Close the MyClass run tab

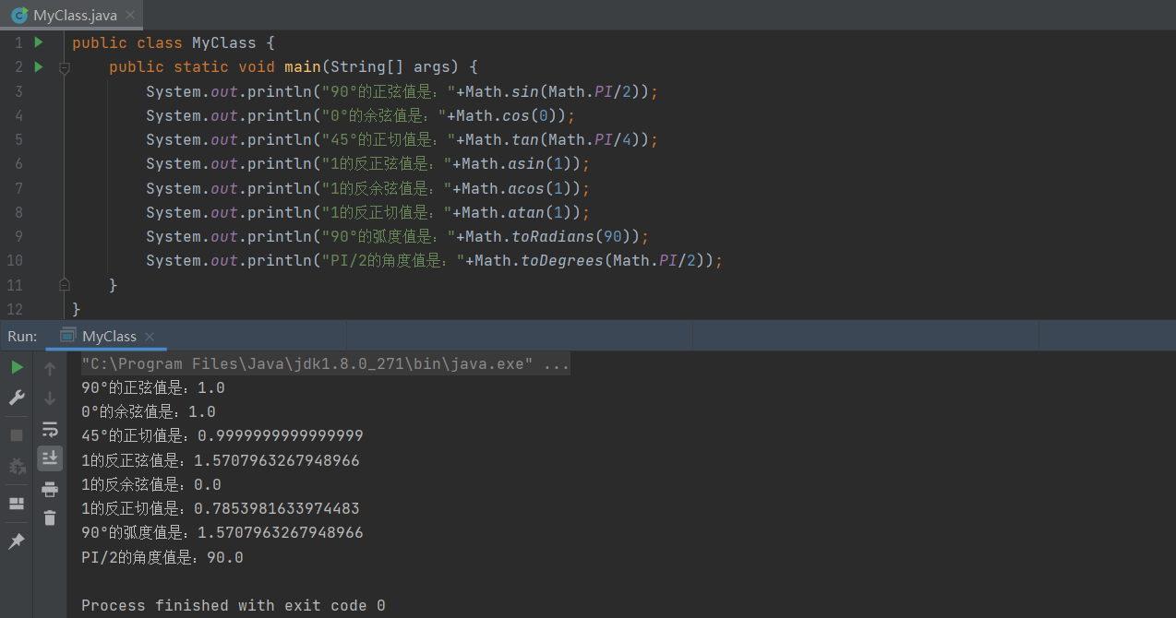coord(150,337)
